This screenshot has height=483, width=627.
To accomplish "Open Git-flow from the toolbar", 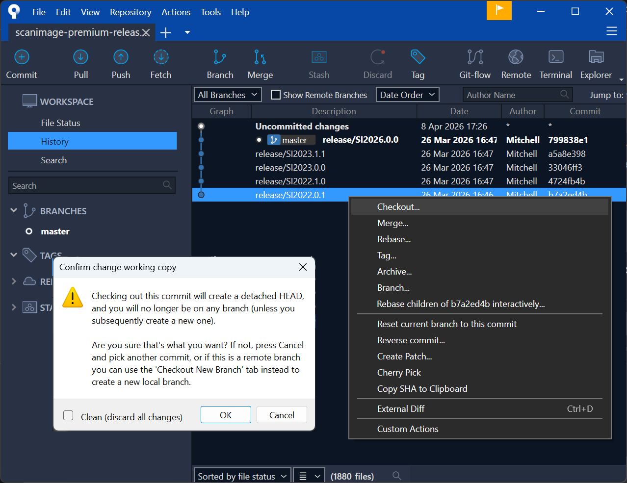I will click(475, 64).
